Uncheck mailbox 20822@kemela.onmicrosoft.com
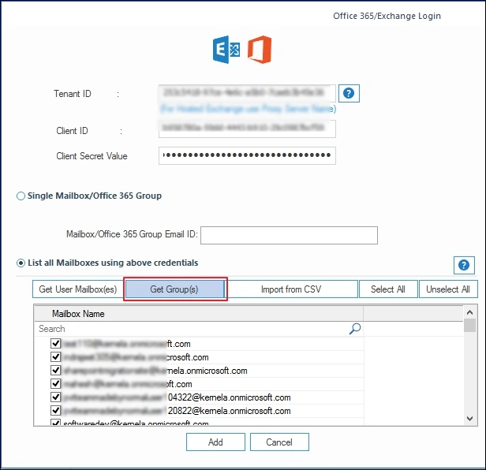 (x=55, y=411)
